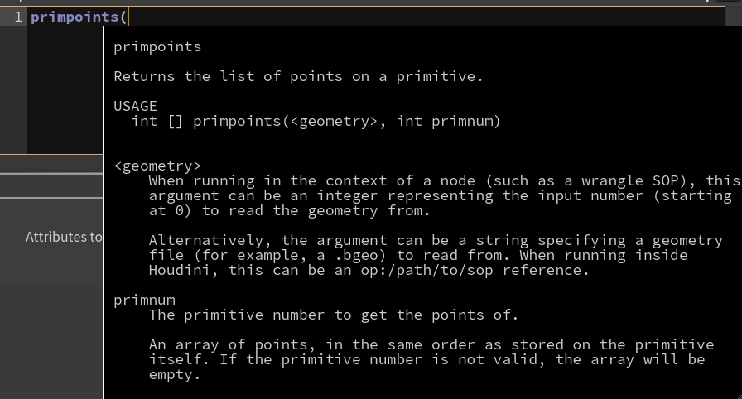742x399 pixels.
Task: Click the USAGE heading in help popup
Action: (135, 106)
